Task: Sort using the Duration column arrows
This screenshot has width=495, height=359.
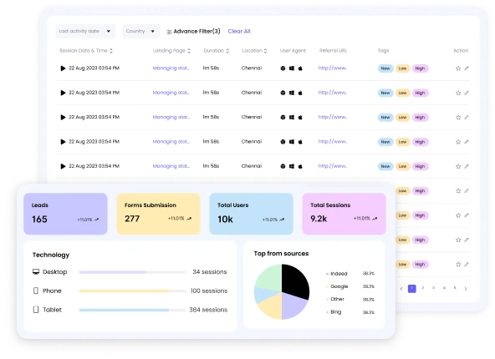Action: click(x=227, y=51)
